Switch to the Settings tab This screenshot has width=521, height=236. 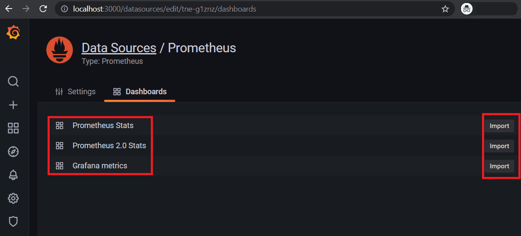click(x=75, y=92)
